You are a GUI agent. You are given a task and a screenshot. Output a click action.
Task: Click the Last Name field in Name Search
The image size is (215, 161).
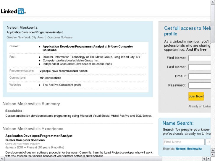tap(208, 142)
